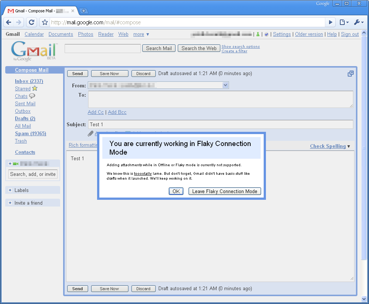Click the Check Spelling link
This screenshot has height=304, width=369.
(328, 146)
